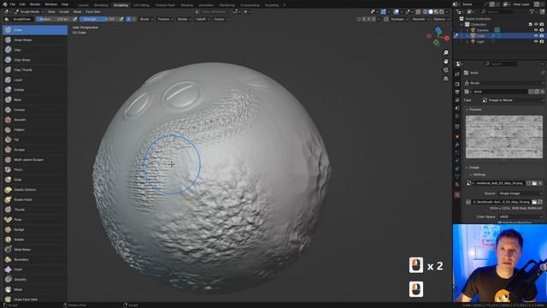This screenshot has width=547, height=308.
Task: Open the Edit menu
Action: [x=22, y=4]
